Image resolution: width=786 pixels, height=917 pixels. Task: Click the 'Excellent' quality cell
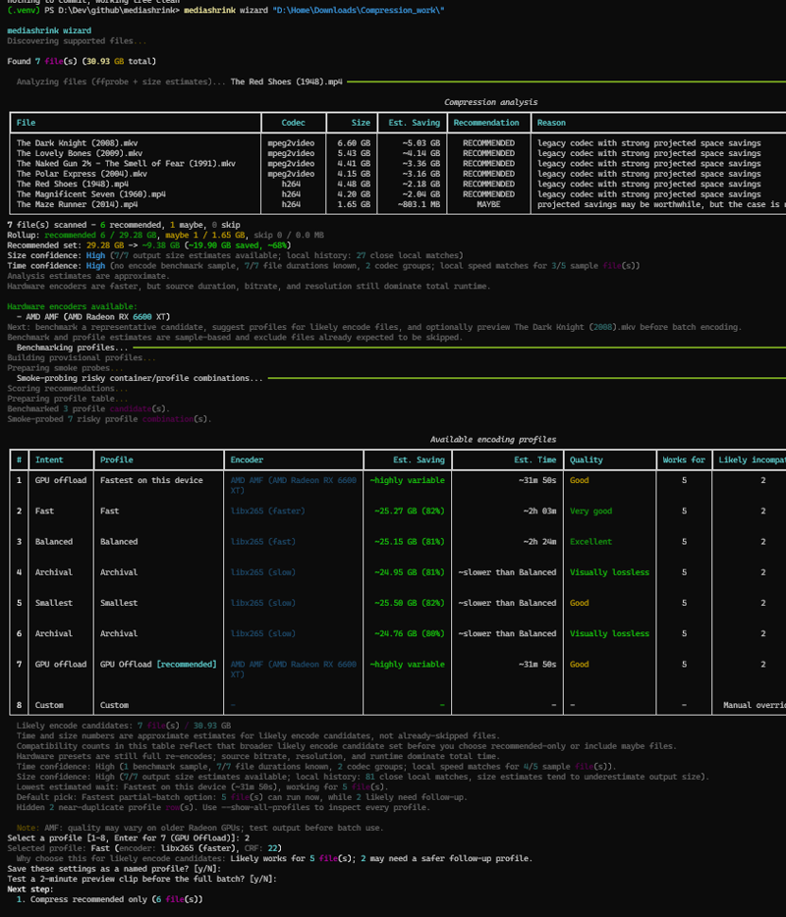click(x=591, y=542)
